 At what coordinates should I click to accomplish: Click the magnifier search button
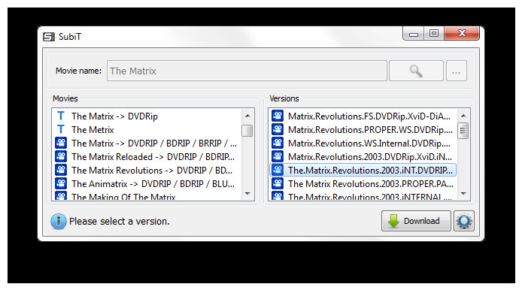(416, 71)
